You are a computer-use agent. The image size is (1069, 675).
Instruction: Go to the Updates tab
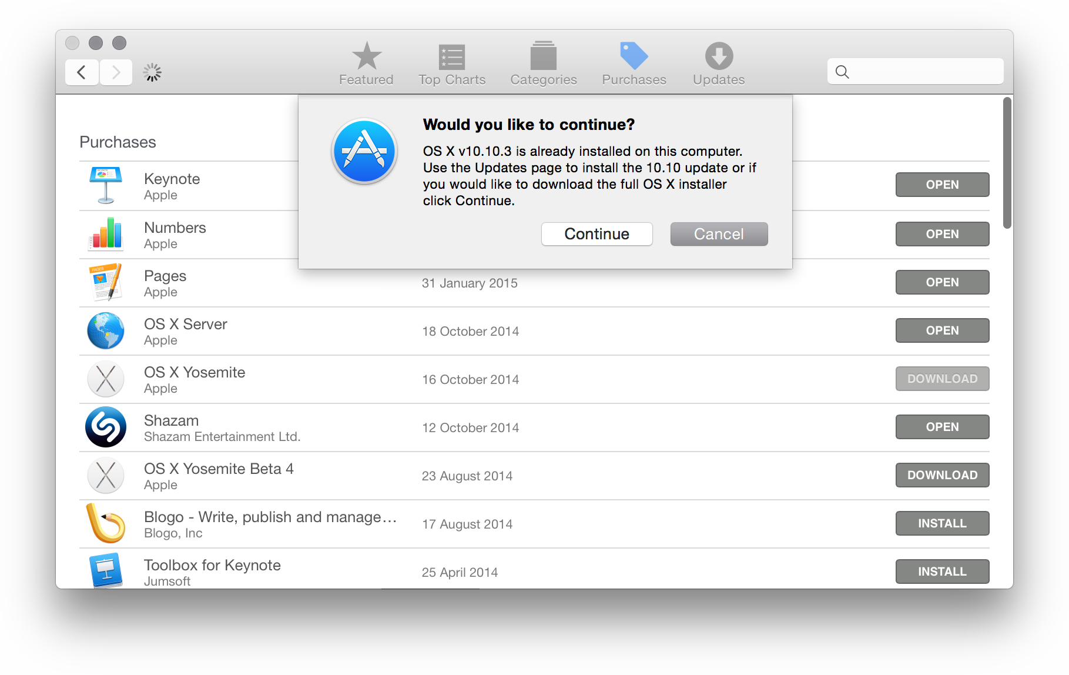point(719,64)
